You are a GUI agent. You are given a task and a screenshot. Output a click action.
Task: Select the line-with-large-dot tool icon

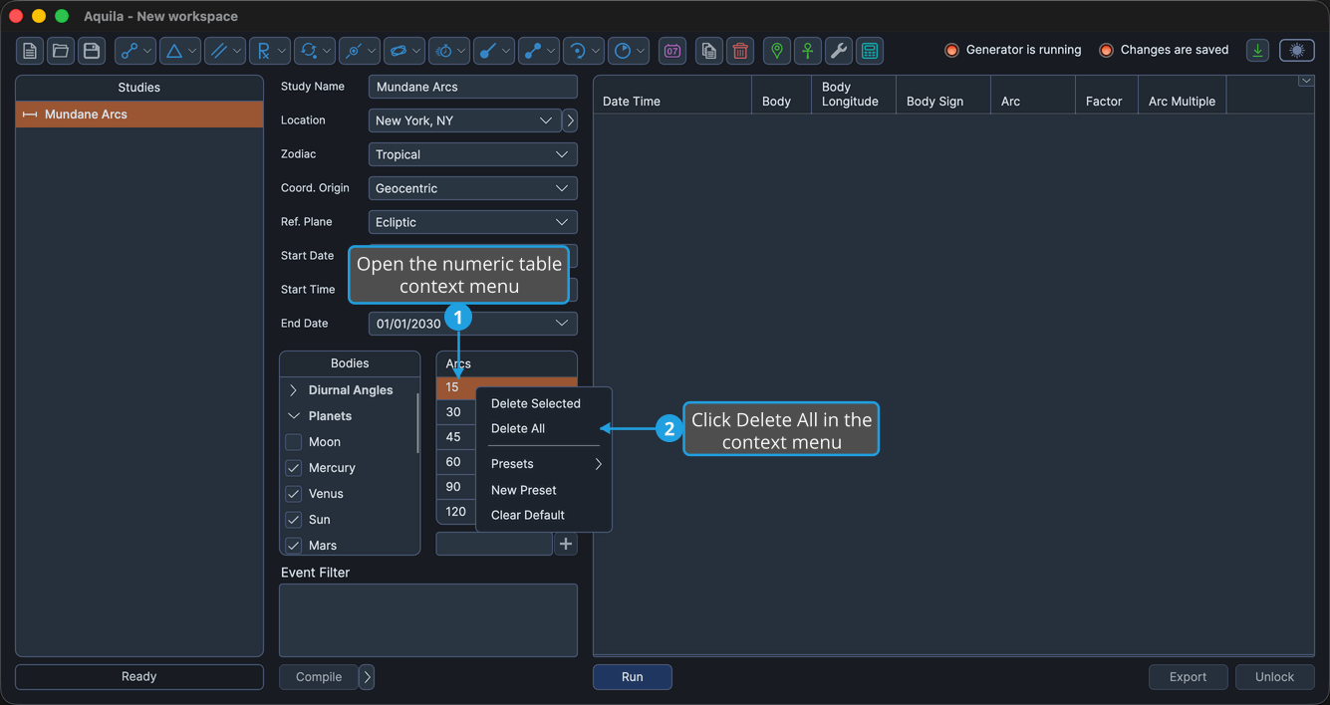point(488,51)
